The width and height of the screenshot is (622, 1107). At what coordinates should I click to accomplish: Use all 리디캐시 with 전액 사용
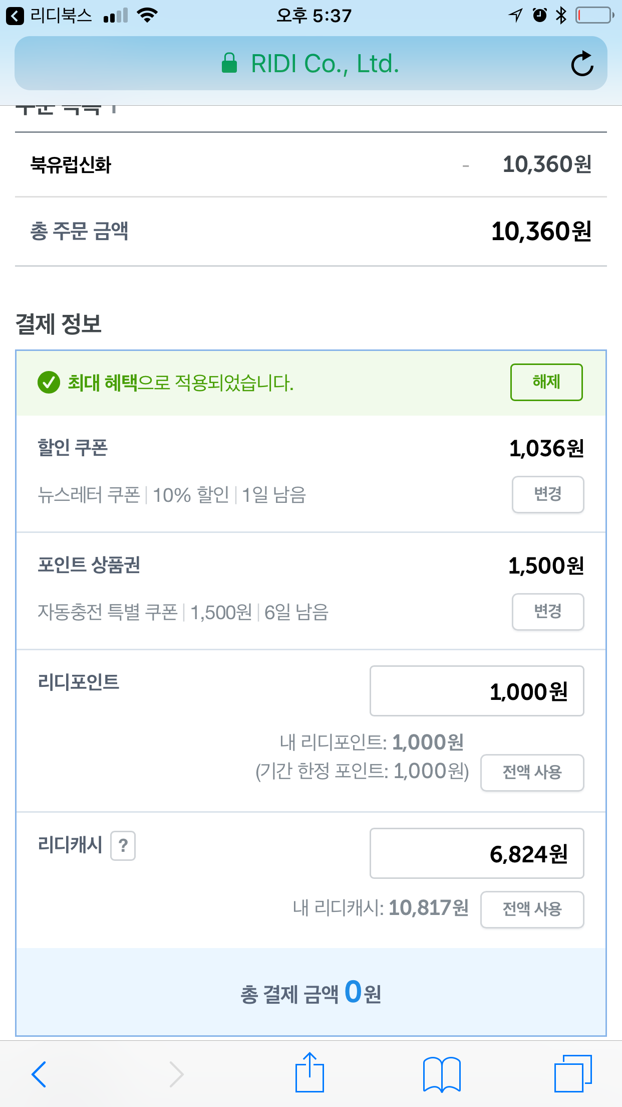pos(532,909)
